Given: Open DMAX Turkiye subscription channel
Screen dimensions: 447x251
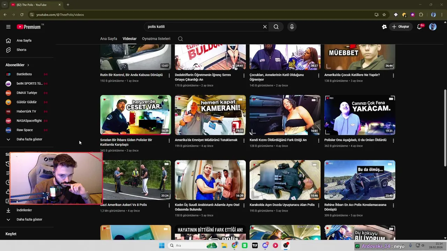Looking at the screenshot, I should [27, 93].
